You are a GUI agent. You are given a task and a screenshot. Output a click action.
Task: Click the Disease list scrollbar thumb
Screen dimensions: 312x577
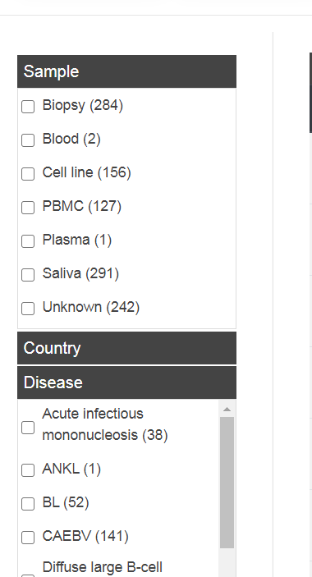(227, 483)
